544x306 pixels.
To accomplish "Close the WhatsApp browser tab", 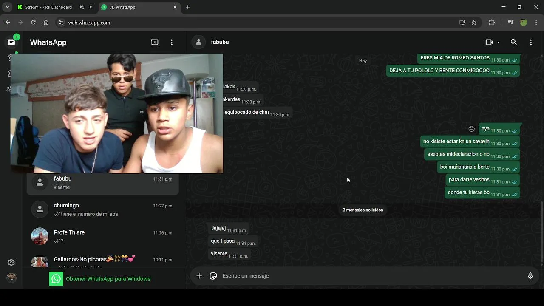I will click(175, 7).
